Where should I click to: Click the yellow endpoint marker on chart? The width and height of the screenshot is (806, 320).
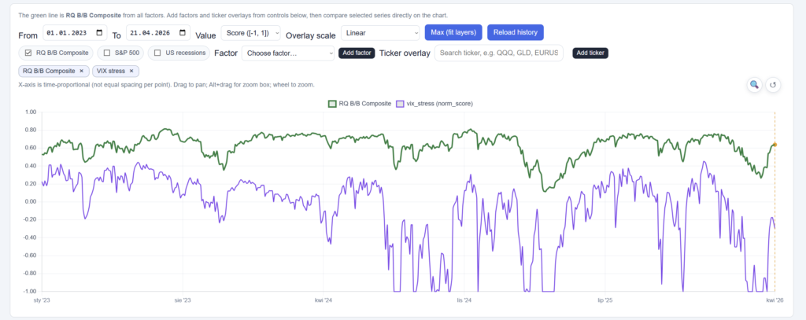click(x=775, y=145)
